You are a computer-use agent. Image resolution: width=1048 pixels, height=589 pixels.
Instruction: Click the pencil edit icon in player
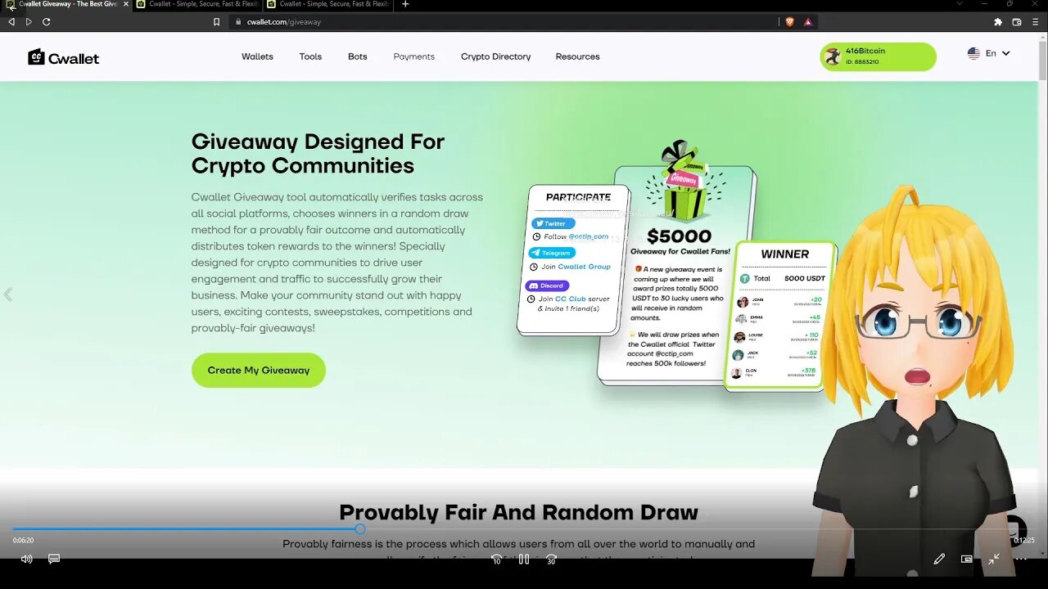[x=939, y=559]
